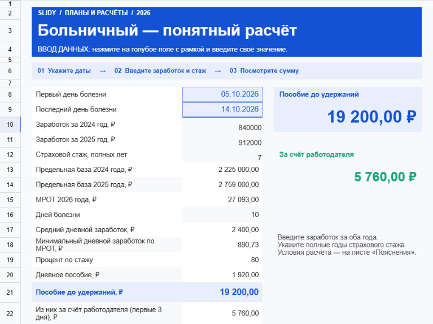Viewport: 433px width, 324px height.
Task: Click the table total 19 200,00 in row 21
Action: 239,292
